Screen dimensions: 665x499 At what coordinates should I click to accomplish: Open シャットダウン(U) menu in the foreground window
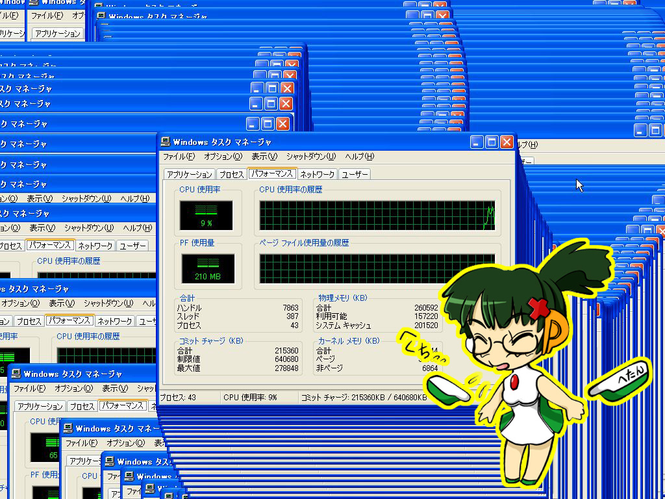[311, 157]
